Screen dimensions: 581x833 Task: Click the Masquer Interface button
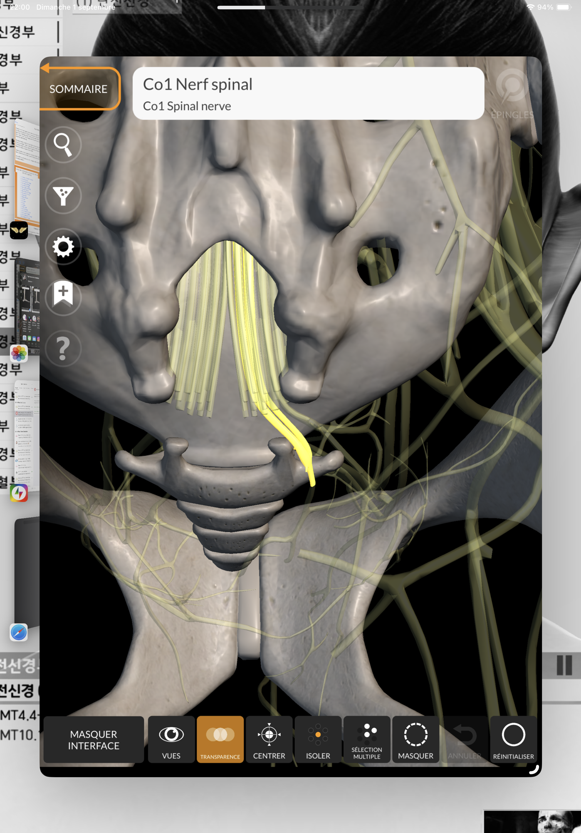tap(94, 740)
